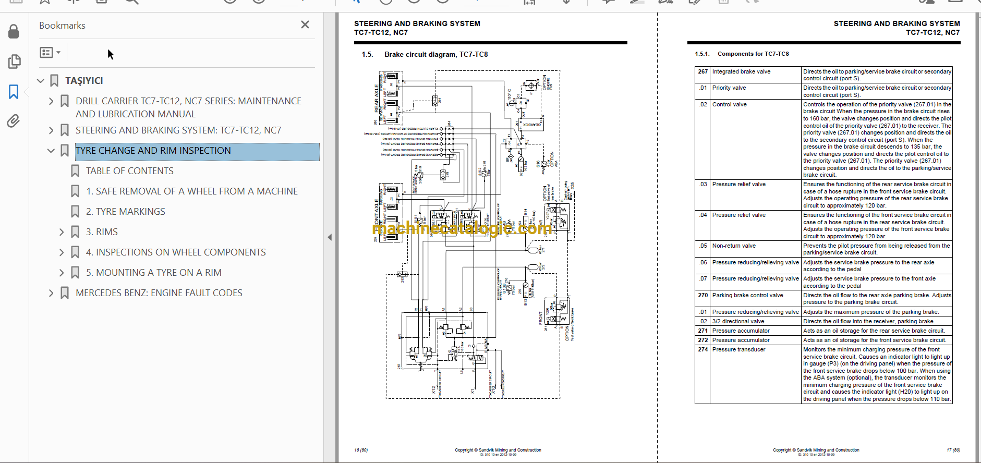This screenshot has width=981, height=463.
Task: Collapse TYRE CHANGE AND RIM INSPECTION bookmark
Action: pyautogui.click(x=51, y=151)
